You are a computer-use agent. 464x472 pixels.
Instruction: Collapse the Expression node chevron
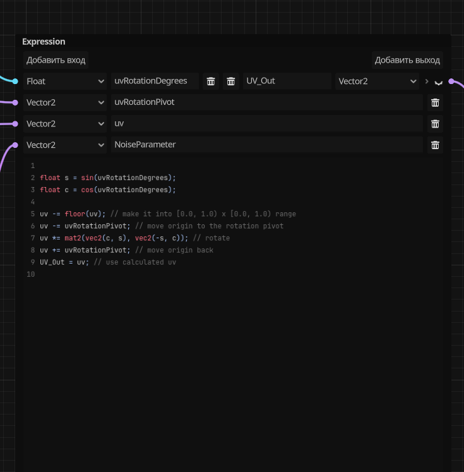coord(438,82)
